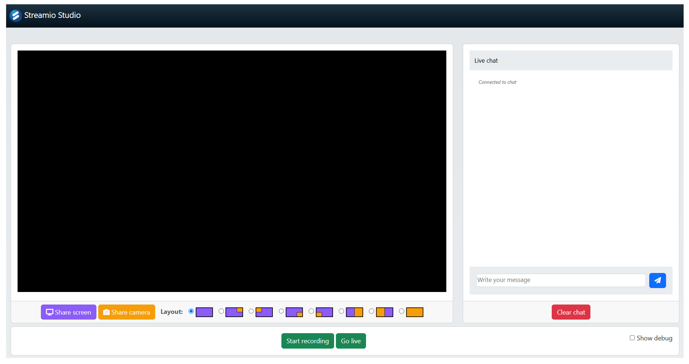Enable the Show debug checkbox
This screenshot has height=364, width=689.
(632, 338)
